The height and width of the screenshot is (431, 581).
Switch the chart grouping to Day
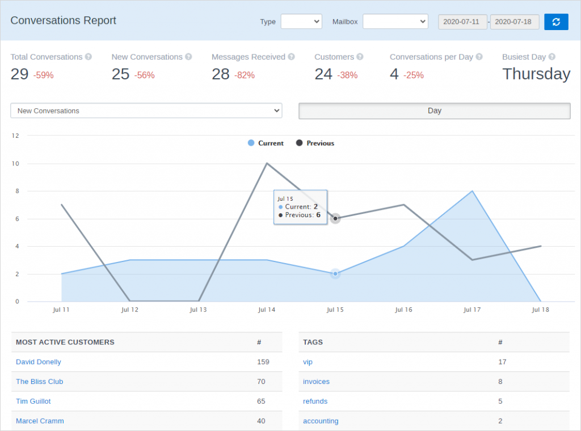click(x=434, y=111)
